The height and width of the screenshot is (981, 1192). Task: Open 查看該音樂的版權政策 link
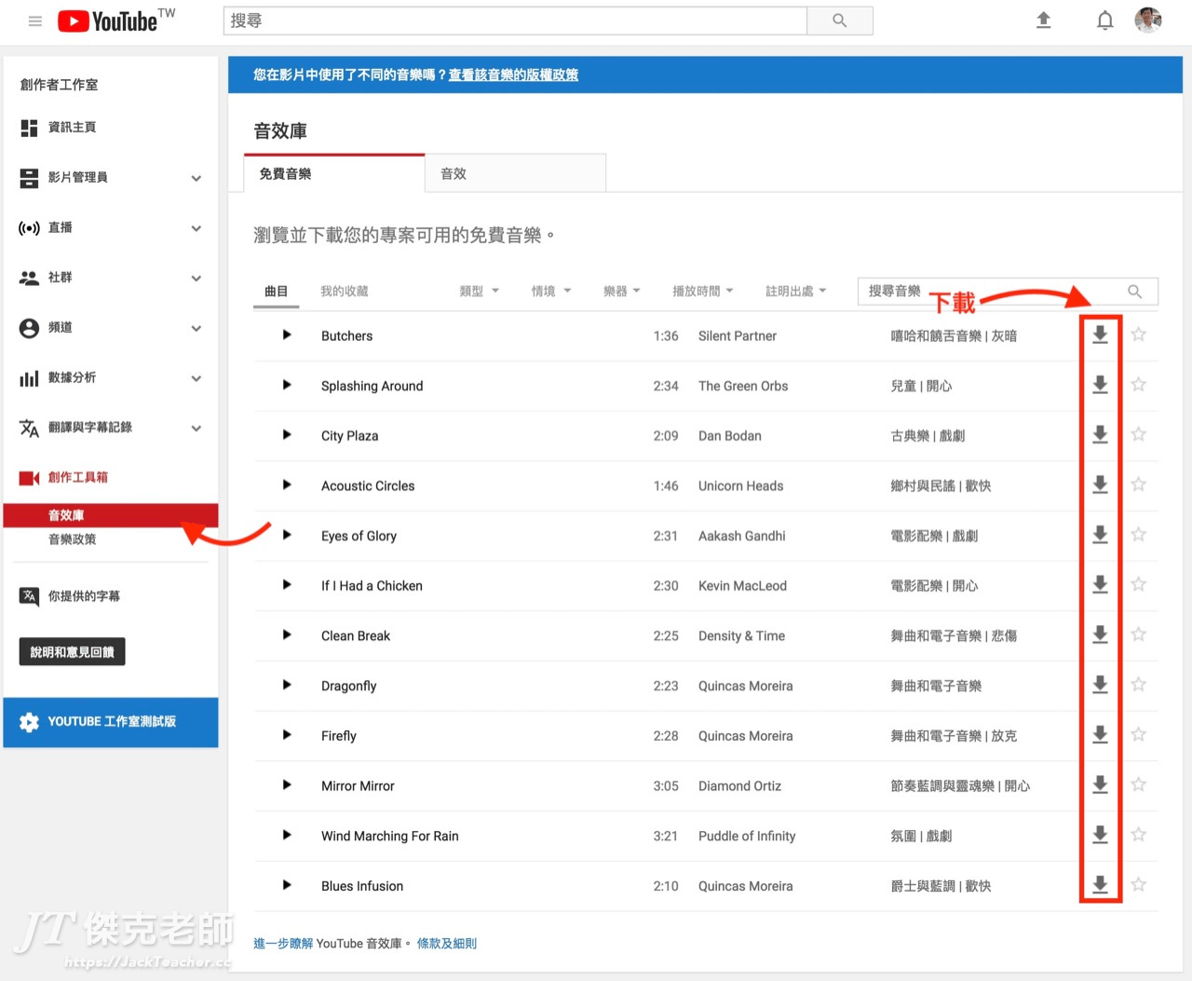point(513,75)
